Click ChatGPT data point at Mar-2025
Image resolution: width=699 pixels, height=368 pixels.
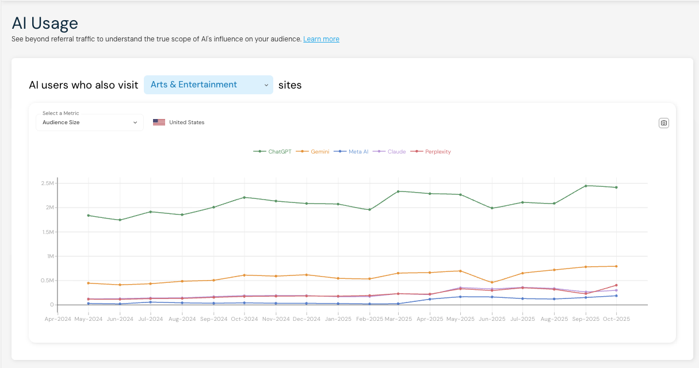tap(398, 191)
